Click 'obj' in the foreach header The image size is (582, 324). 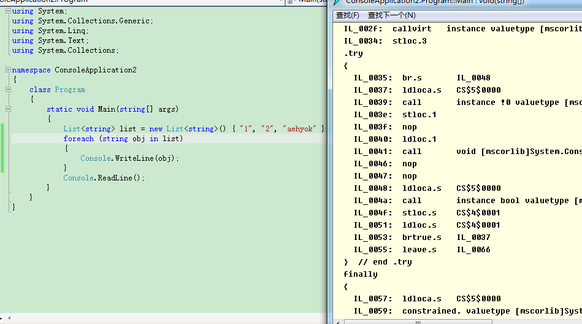(139, 139)
